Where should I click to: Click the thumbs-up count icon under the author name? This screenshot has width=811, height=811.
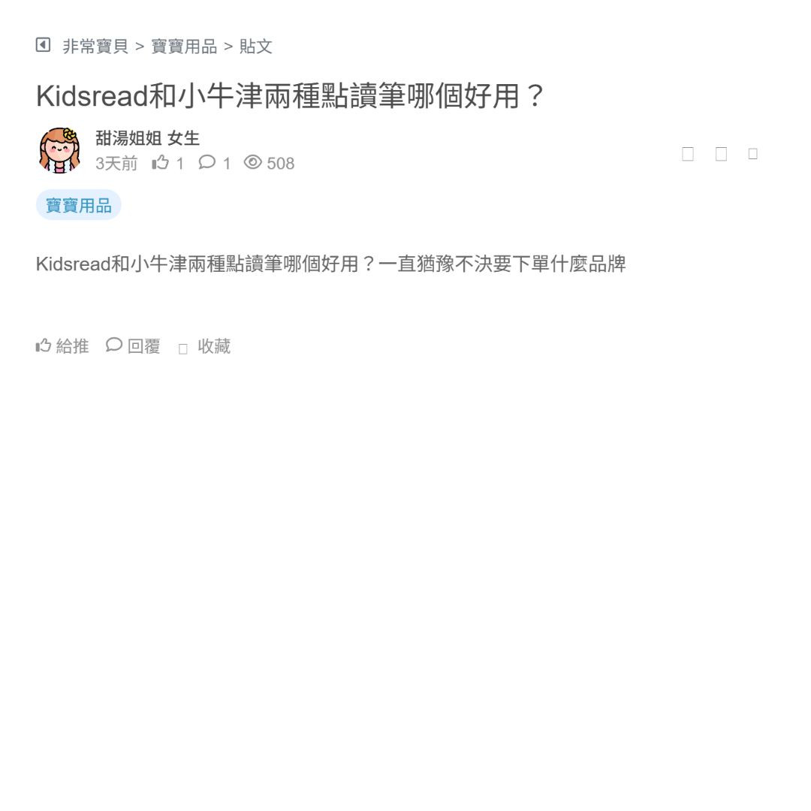(x=161, y=163)
